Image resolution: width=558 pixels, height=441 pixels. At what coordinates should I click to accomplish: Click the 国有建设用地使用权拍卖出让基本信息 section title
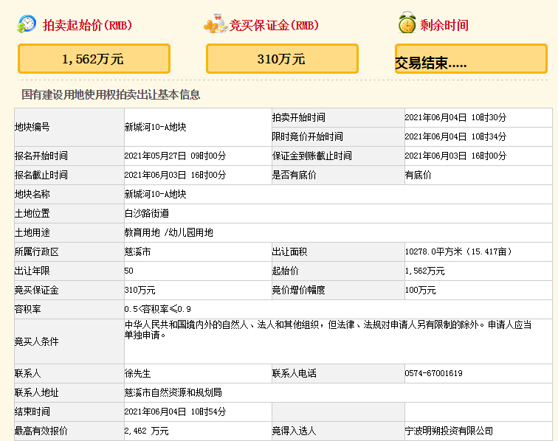pyautogui.click(x=111, y=95)
